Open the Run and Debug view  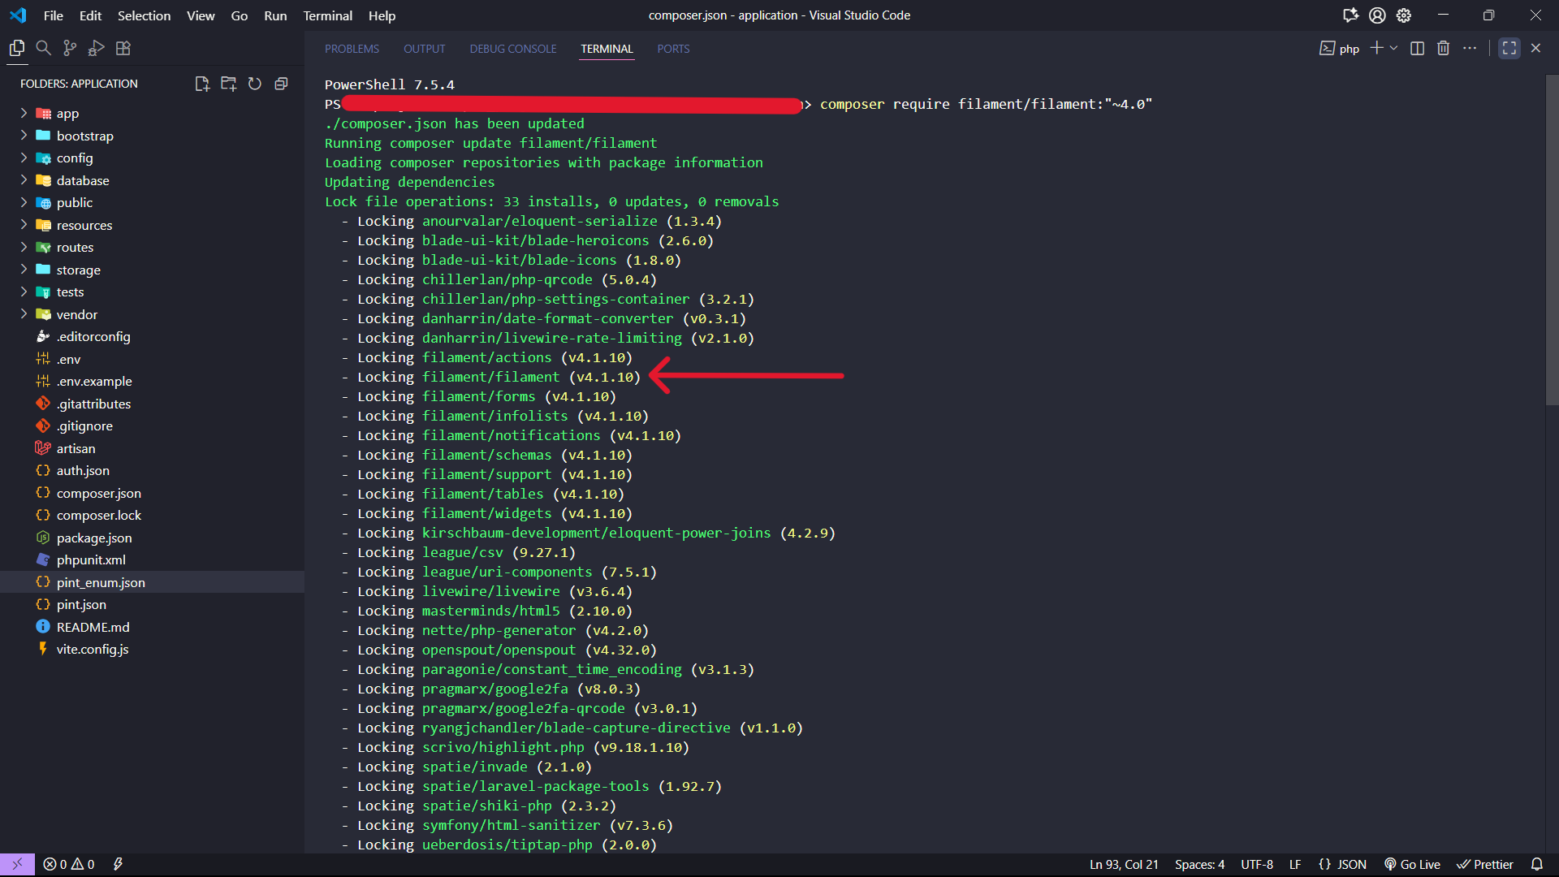(x=97, y=48)
